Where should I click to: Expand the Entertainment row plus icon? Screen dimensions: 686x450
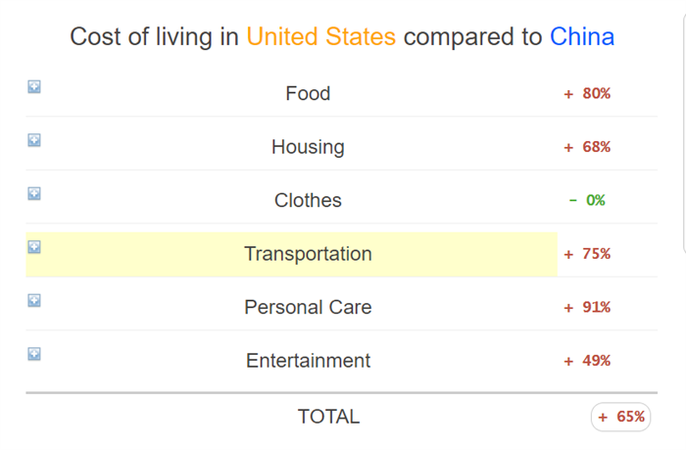(x=34, y=354)
